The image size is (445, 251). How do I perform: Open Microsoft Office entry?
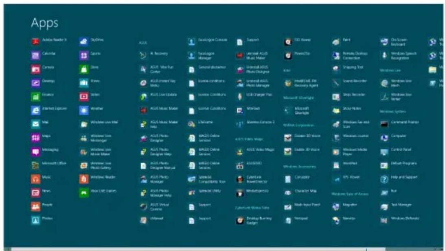(48, 165)
